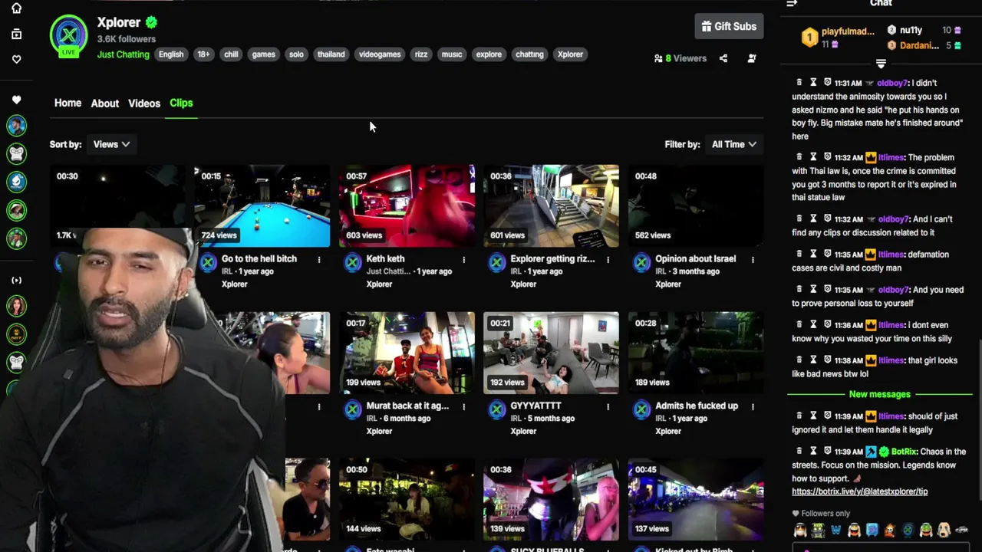Image resolution: width=982 pixels, height=552 pixels.
Task: Open the Browse icon in the sidebar
Action: (x=16, y=34)
